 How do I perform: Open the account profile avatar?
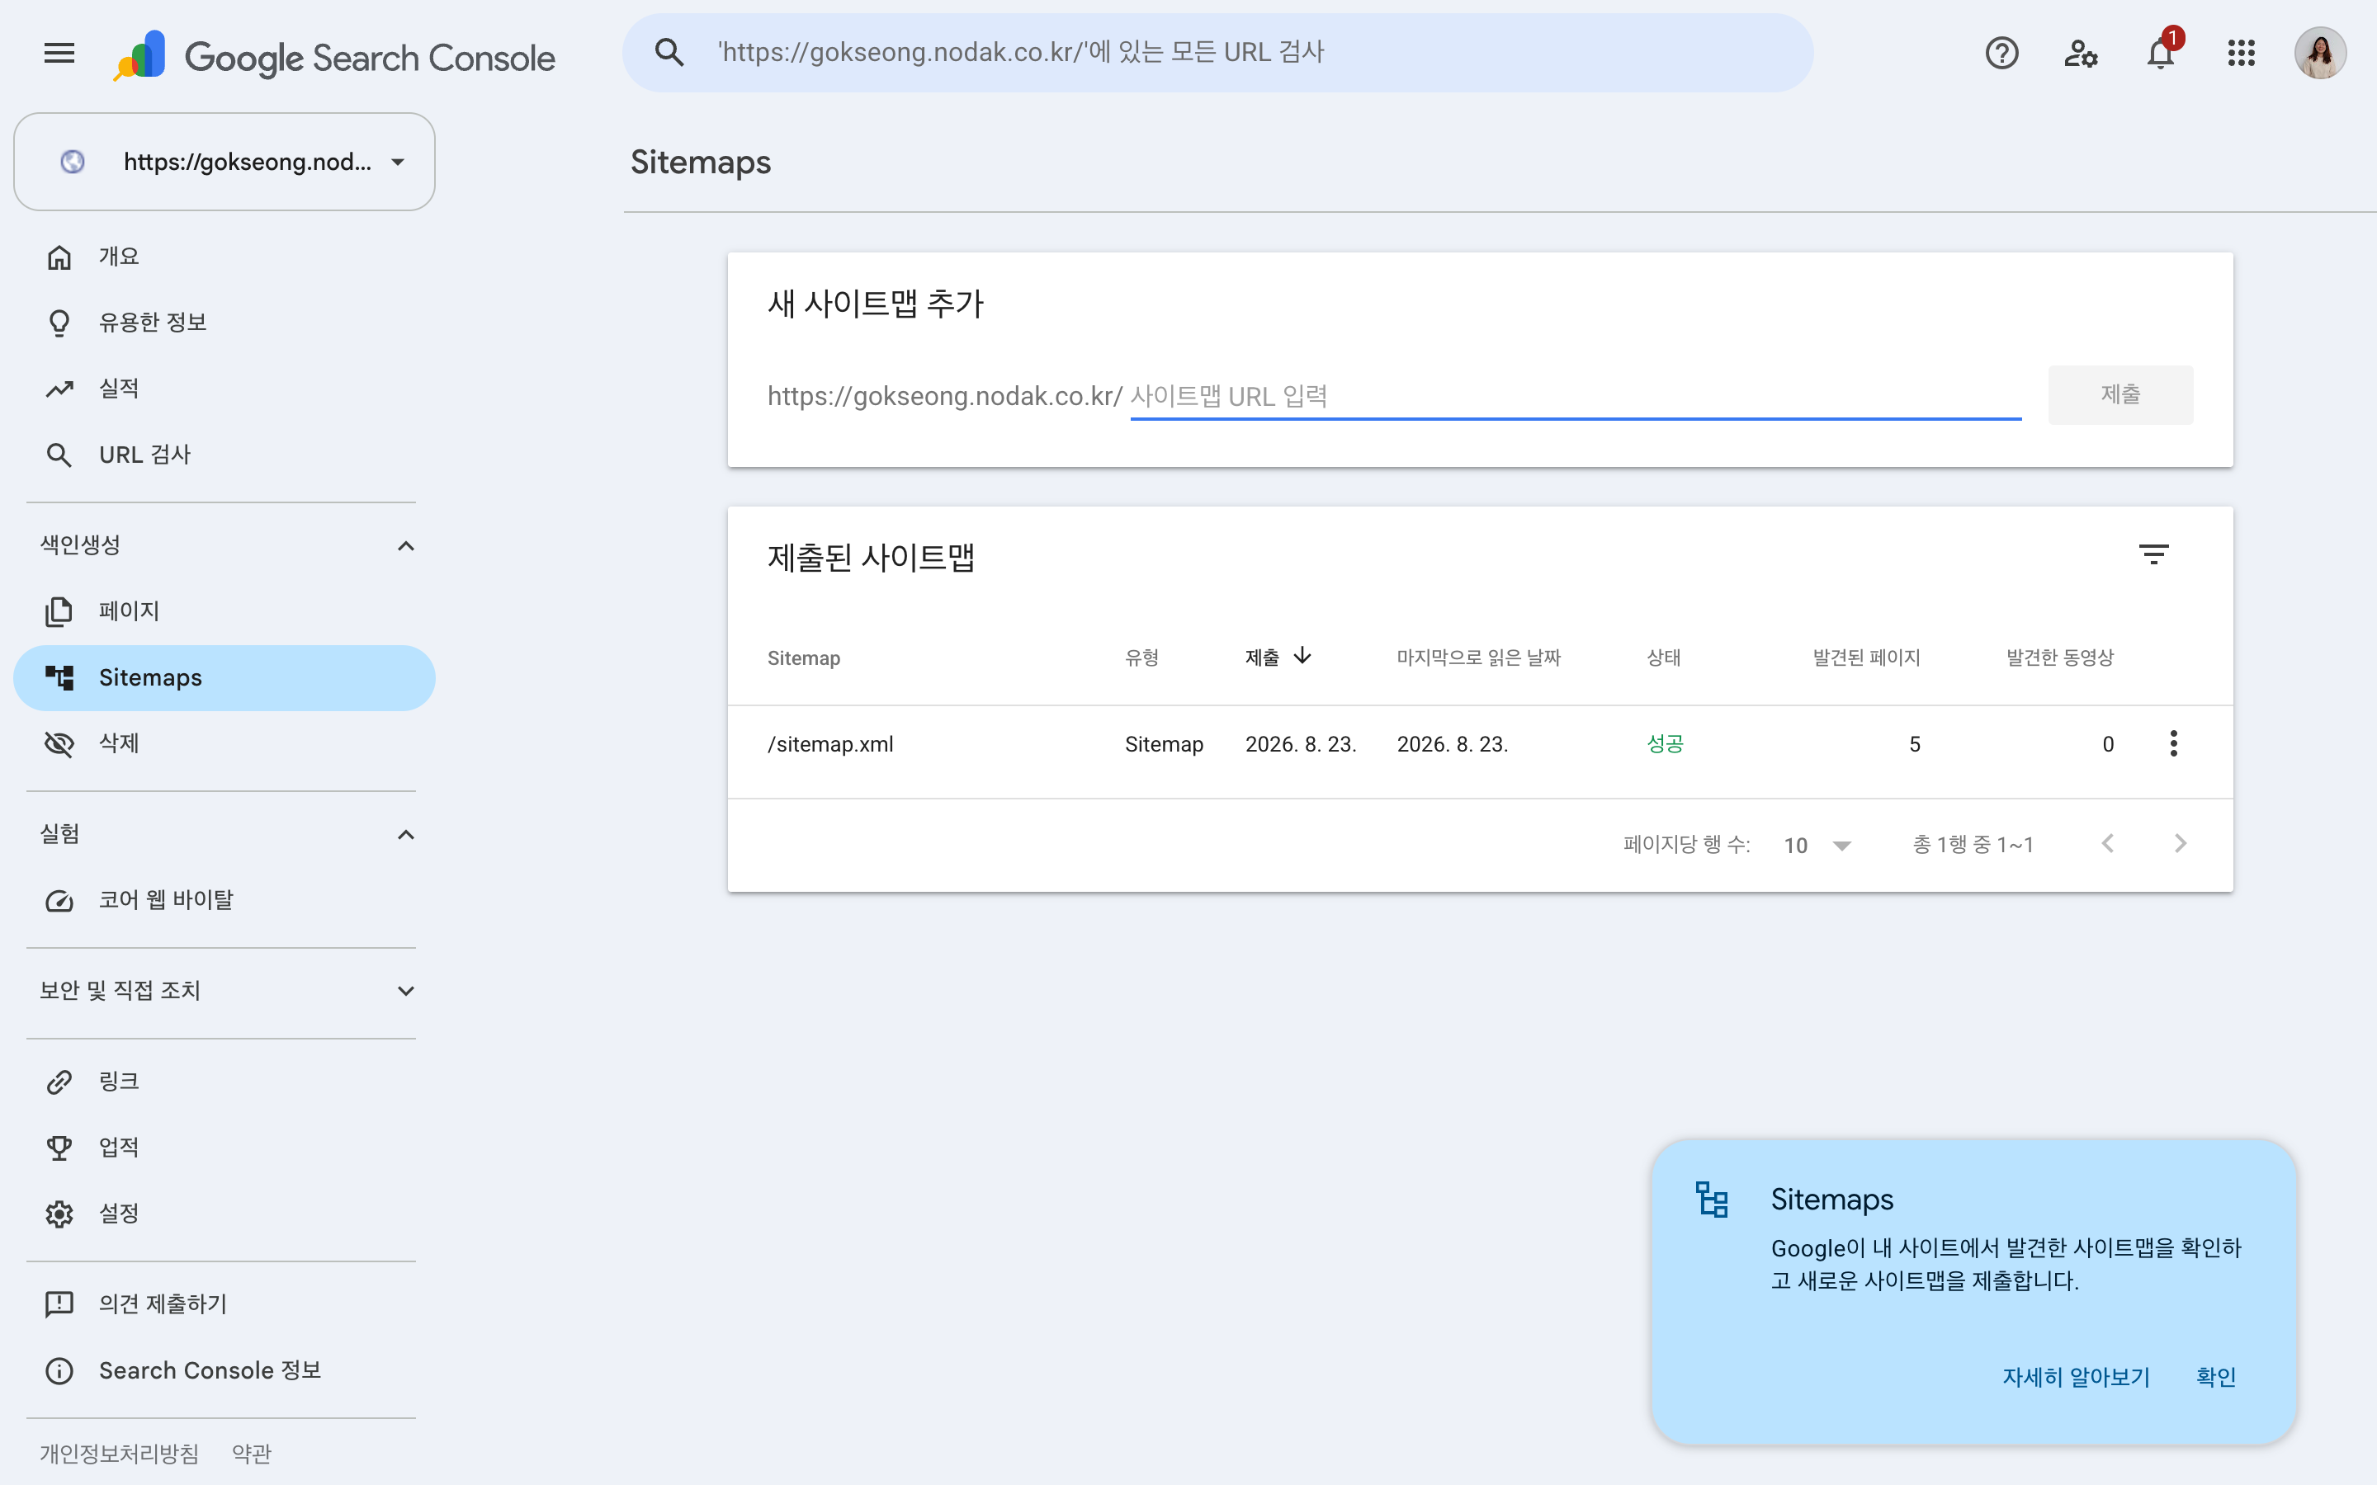tap(2320, 53)
